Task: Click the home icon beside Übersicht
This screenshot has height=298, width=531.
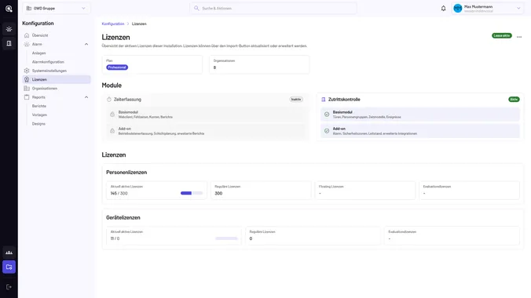Action: coord(27,35)
